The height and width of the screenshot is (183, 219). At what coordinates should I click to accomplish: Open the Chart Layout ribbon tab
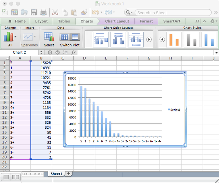pos(117,21)
